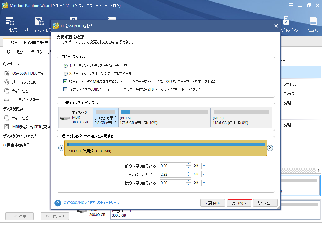Increase partition size with the up stepper
Image resolution: width=322 pixels, height=229 pixels.
point(188,173)
